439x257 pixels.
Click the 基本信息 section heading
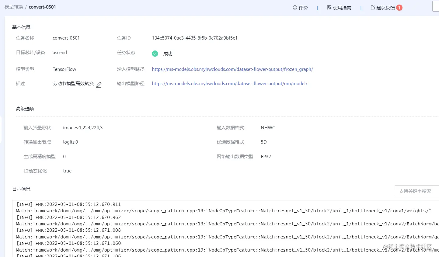coord(21,27)
